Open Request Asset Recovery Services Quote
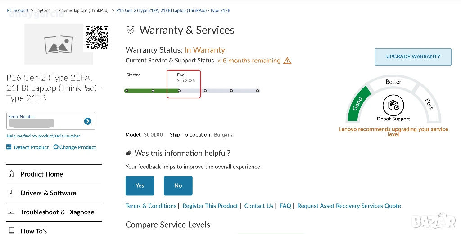The width and height of the screenshot is (461, 234). pos(349,206)
